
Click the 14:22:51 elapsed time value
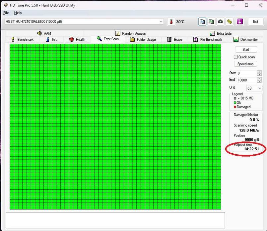251,149
